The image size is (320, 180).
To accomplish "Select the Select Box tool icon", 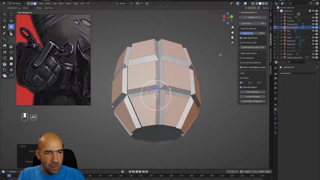I will (5, 14).
